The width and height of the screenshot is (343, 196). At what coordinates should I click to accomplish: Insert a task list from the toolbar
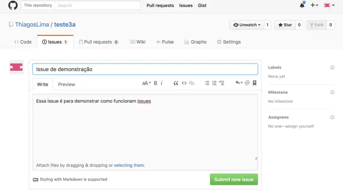222,83
